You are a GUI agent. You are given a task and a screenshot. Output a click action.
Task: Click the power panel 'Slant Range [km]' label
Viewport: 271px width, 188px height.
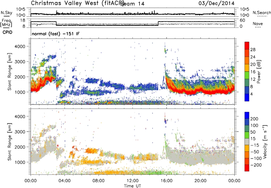click(9, 72)
